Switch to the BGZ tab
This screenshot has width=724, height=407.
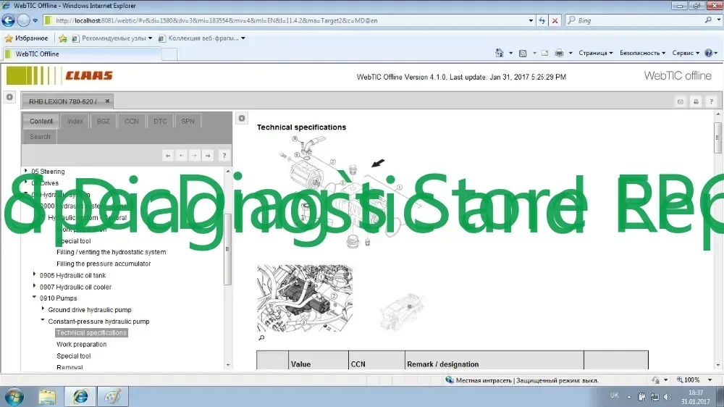pyautogui.click(x=103, y=121)
